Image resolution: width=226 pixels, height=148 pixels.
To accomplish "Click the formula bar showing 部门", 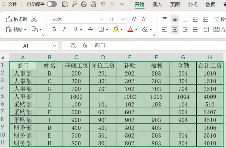I will coord(159,46).
